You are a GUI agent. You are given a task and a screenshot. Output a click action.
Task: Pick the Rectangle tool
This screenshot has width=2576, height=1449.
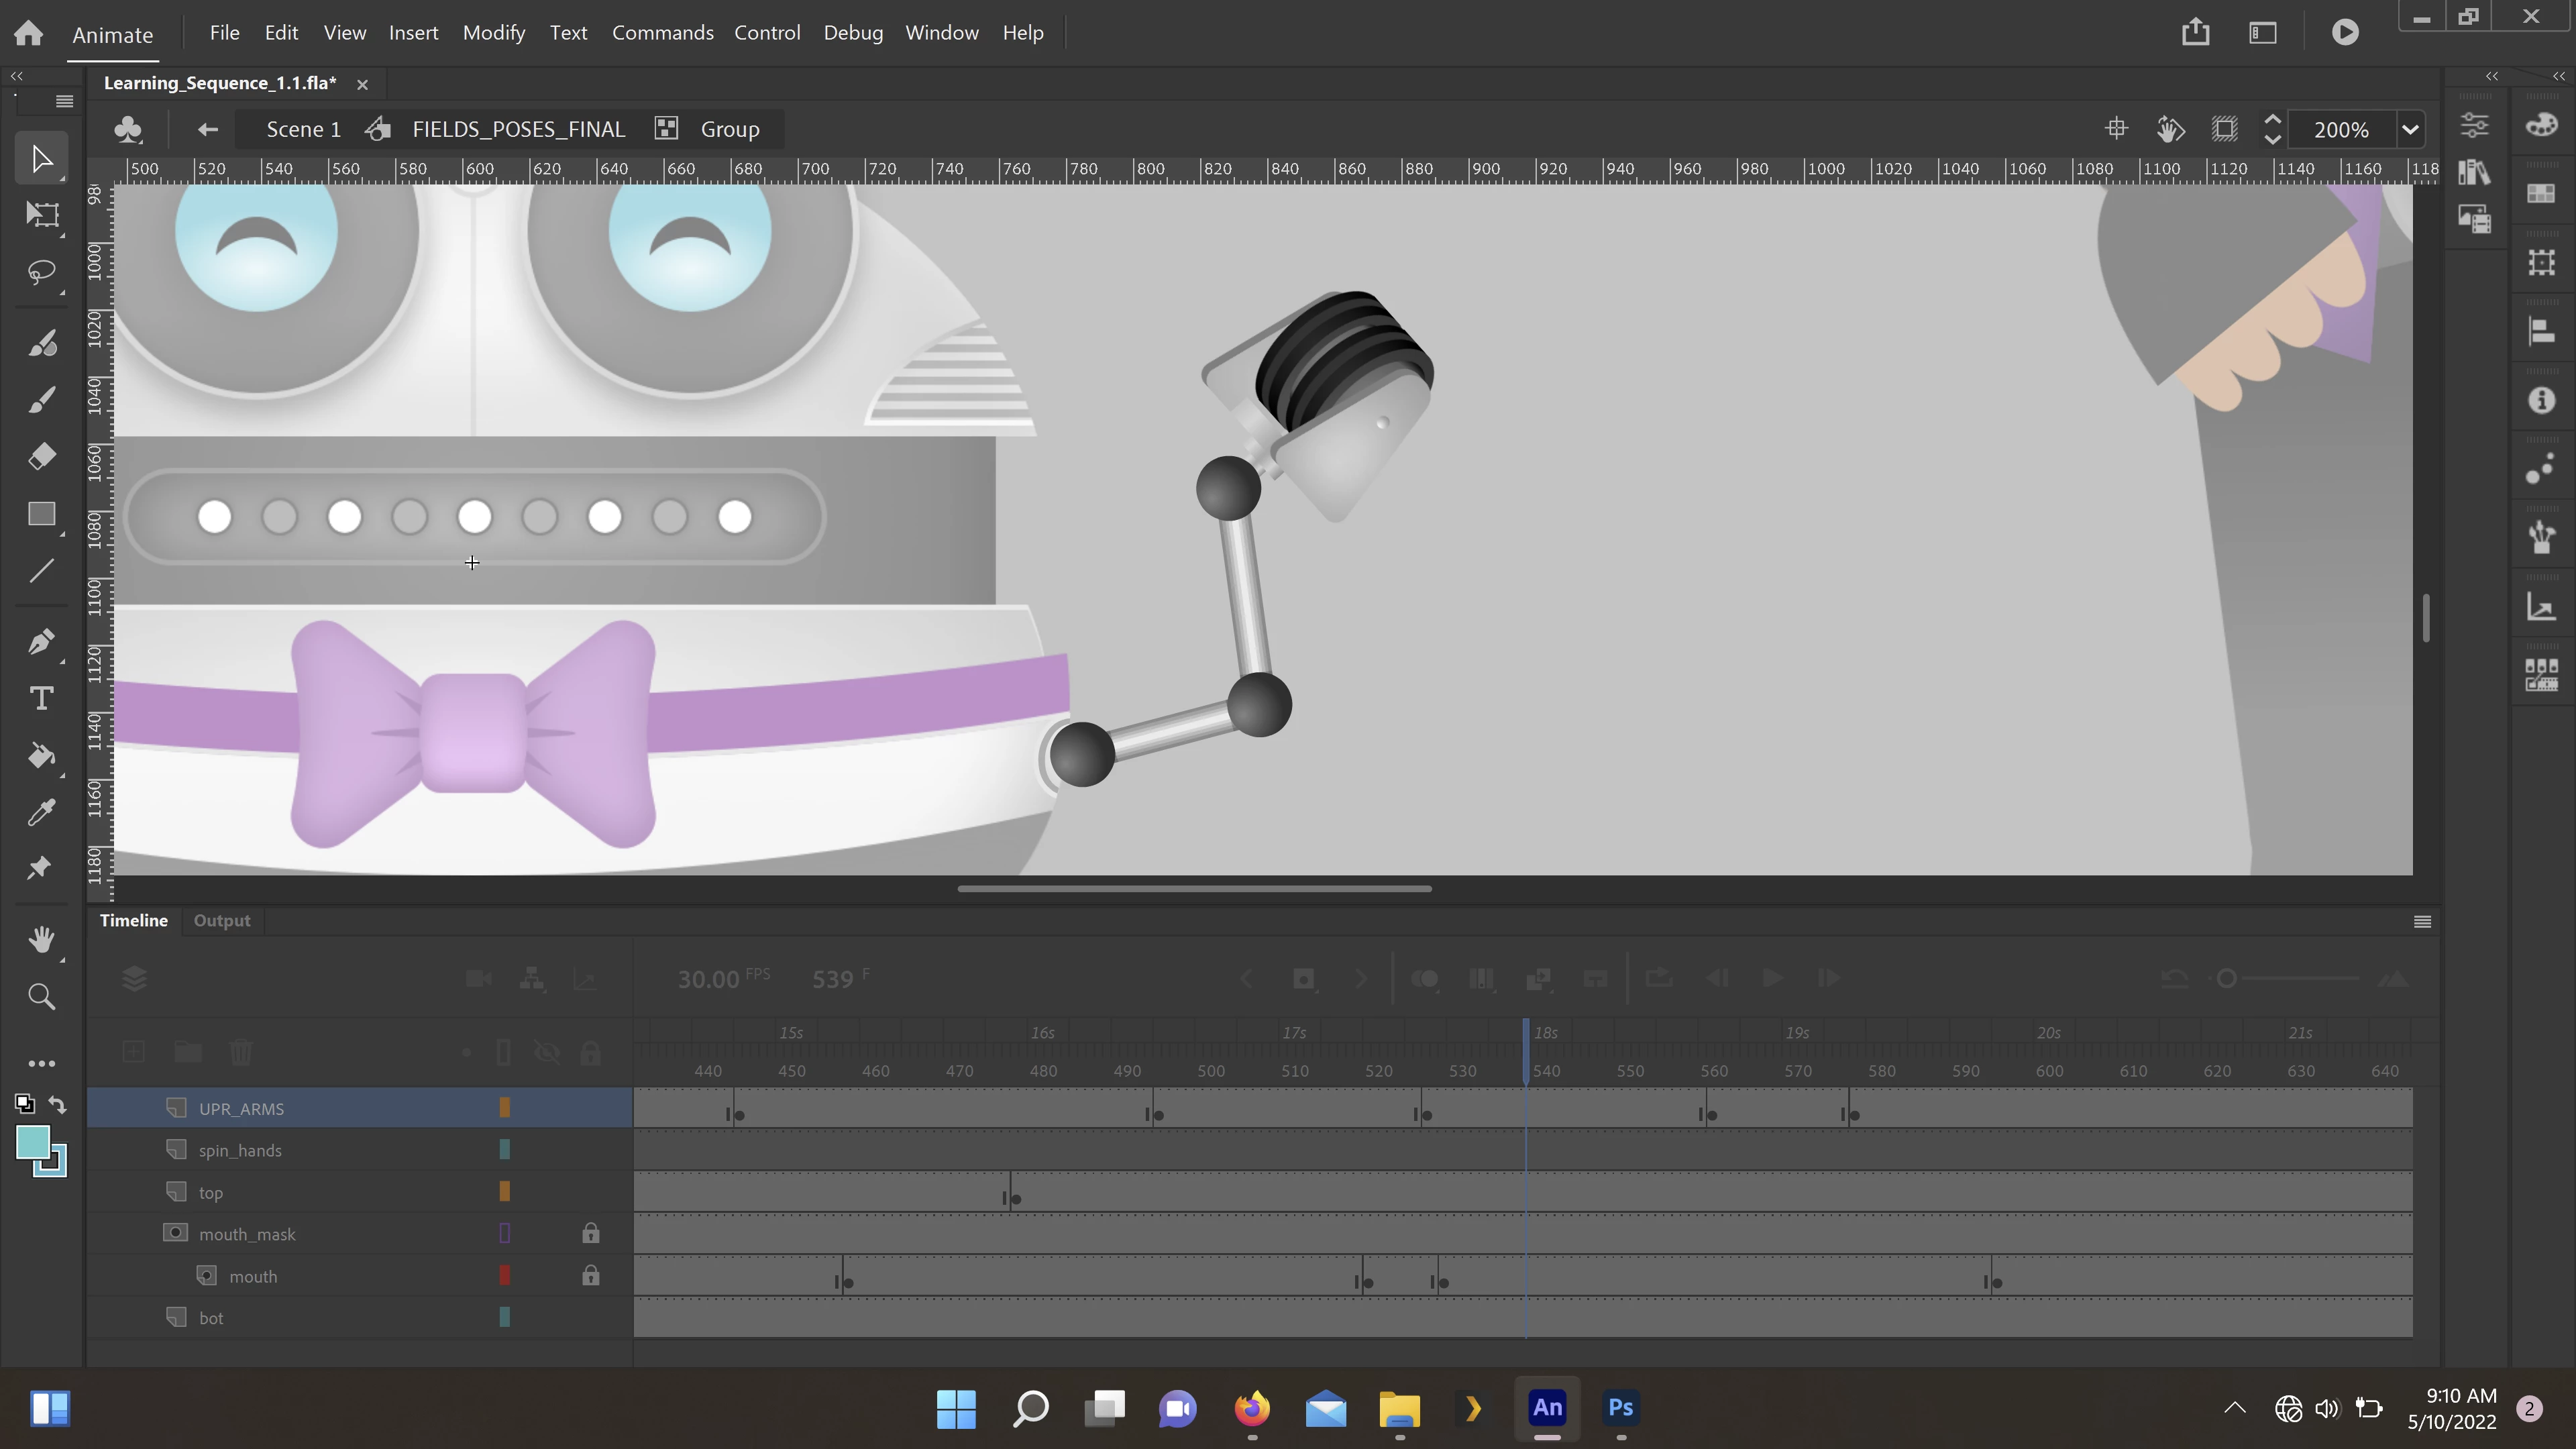click(42, 514)
